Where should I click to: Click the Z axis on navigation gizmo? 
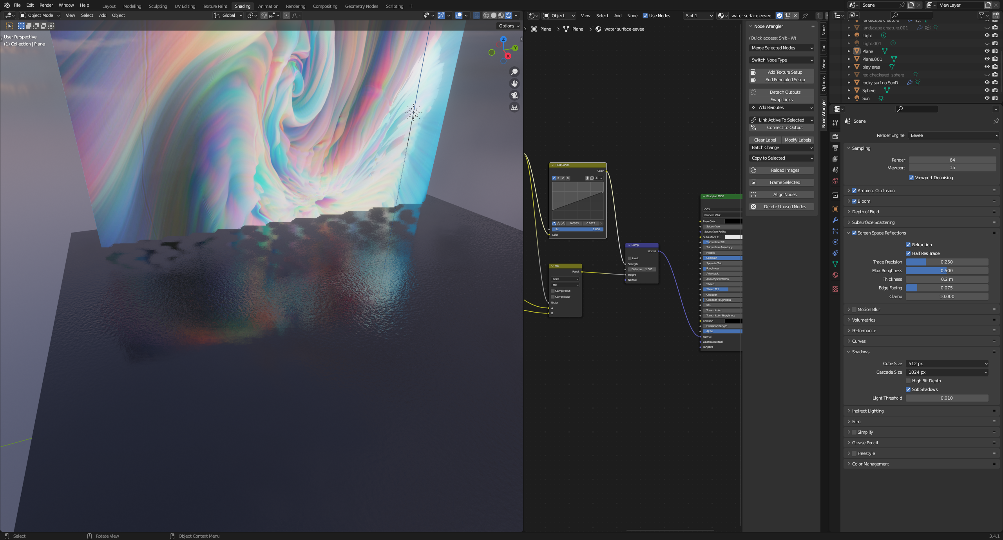click(x=503, y=39)
